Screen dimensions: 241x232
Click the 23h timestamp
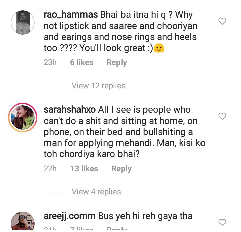(x=50, y=62)
